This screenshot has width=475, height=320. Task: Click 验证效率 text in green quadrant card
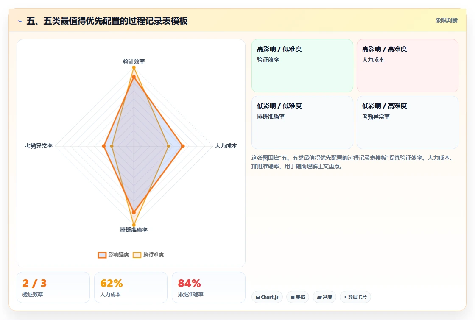click(x=268, y=60)
